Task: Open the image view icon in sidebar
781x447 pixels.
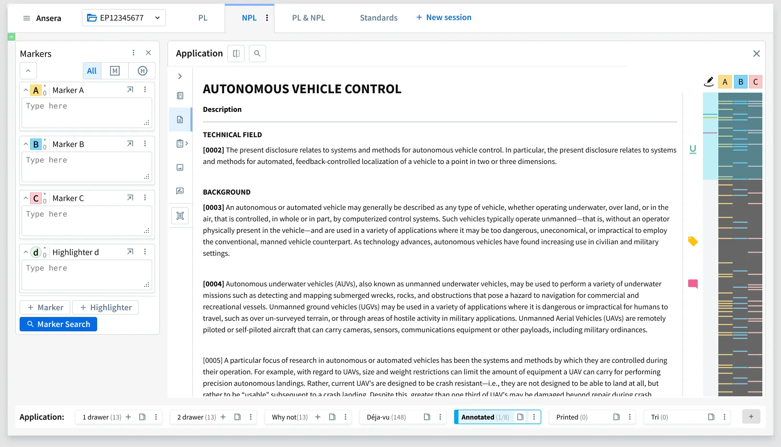Action: tap(180, 167)
